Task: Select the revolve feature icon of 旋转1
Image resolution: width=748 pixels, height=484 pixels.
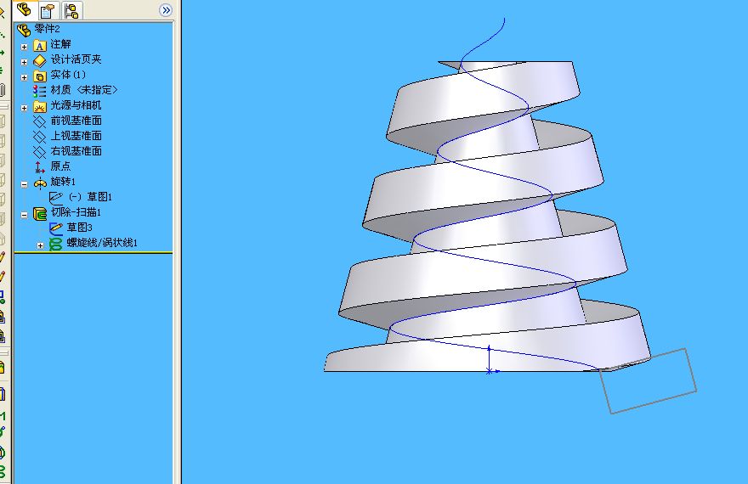Action: click(40, 183)
